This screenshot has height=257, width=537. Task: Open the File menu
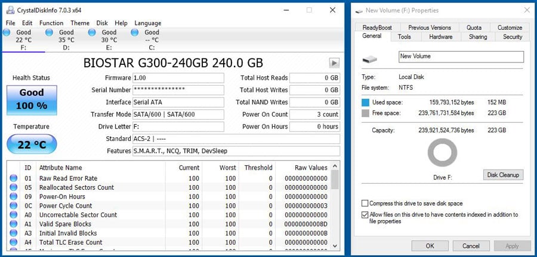11,23
